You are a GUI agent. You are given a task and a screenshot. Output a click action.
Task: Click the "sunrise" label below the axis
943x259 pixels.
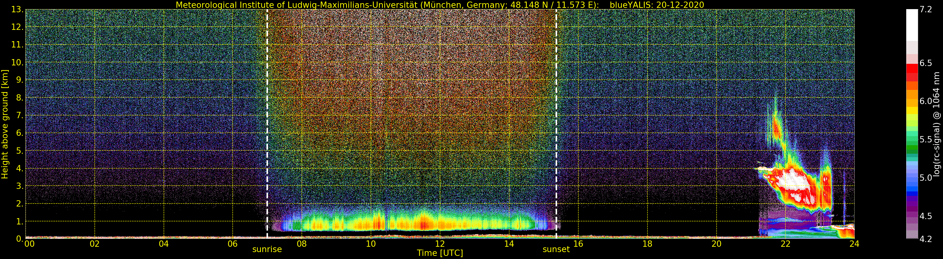[x=267, y=250]
